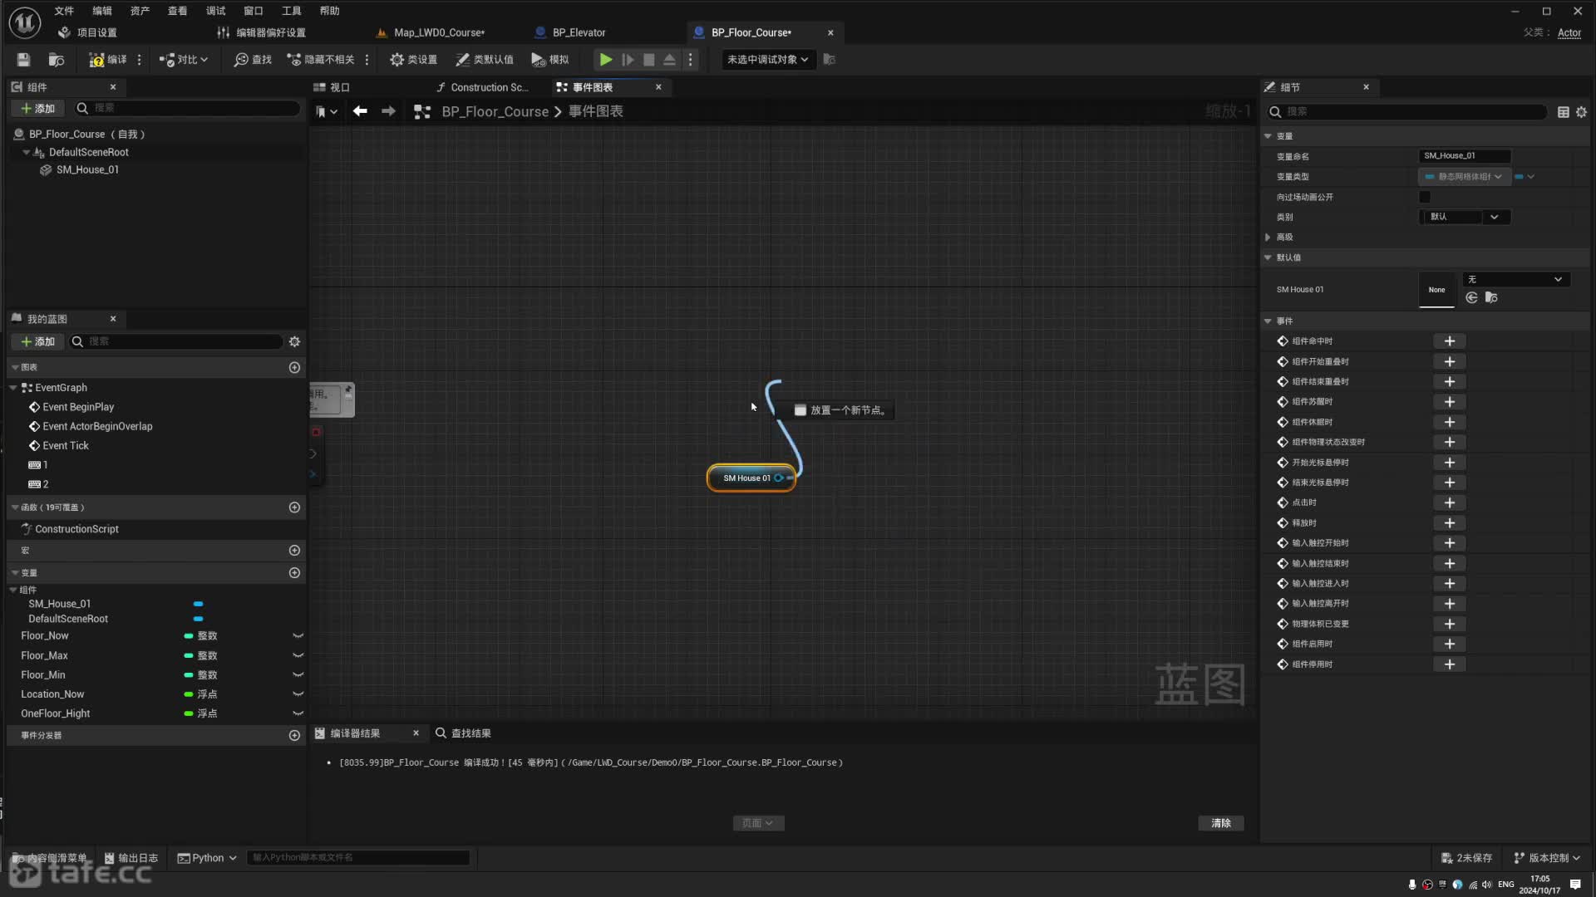Open the 变量类型 static mesh type dropdown
Viewport: 1596px width, 897px height.
(x=1464, y=177)
